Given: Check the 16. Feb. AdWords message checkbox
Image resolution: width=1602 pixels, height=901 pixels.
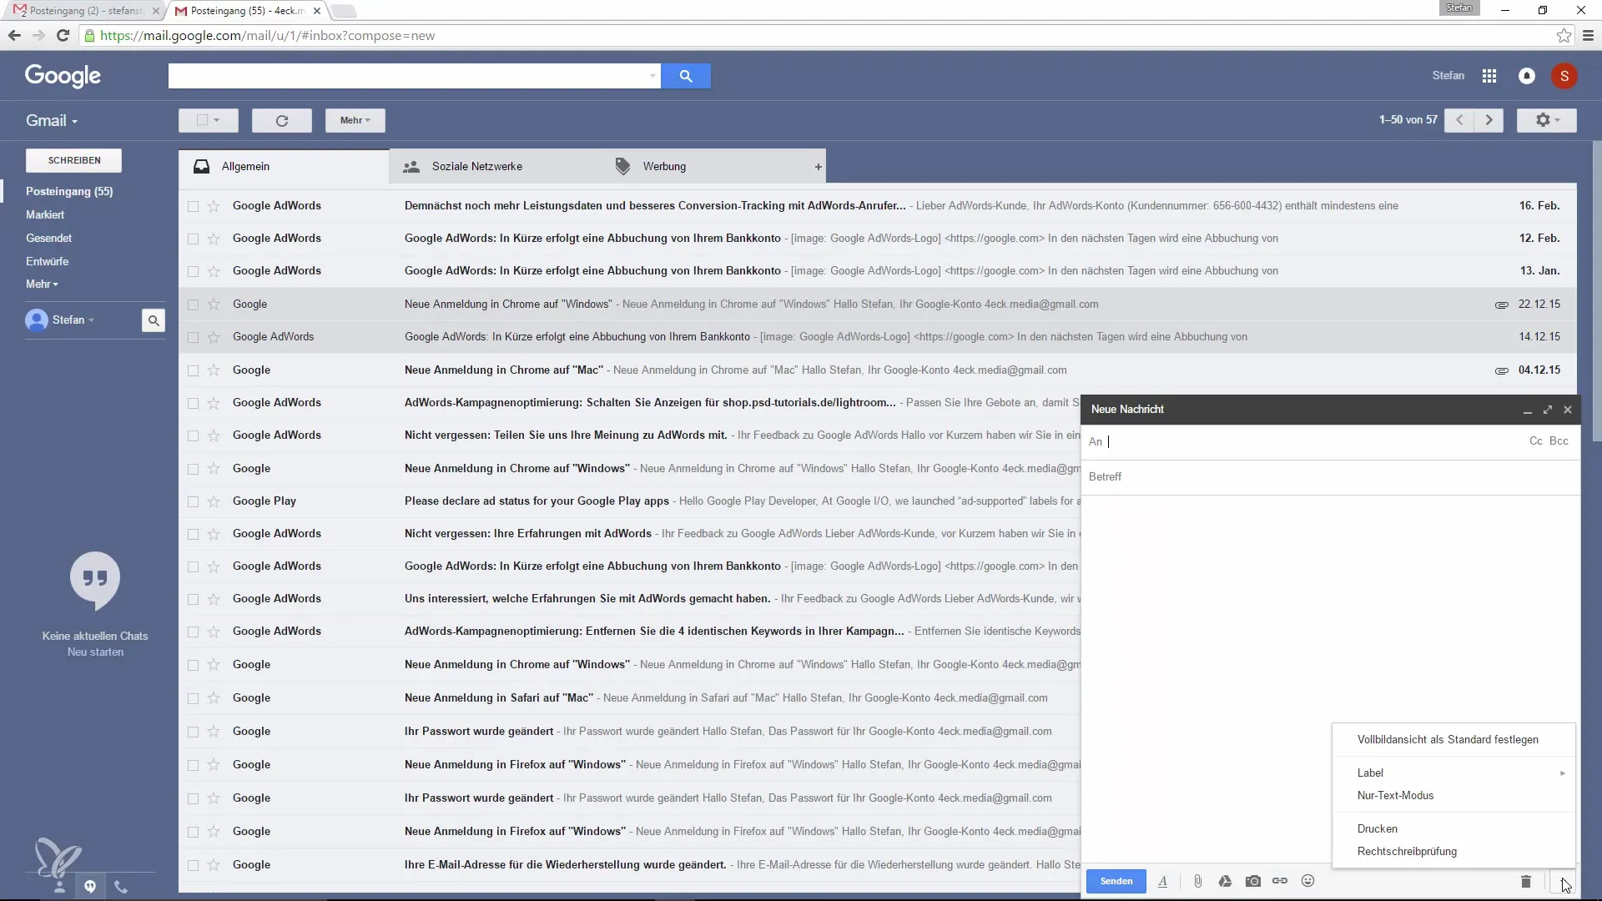Looking at the screenshot, I should coord(193,206).
